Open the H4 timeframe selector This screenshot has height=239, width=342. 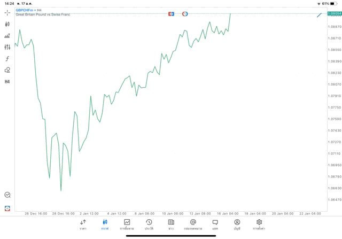click(x=7, y=82)
